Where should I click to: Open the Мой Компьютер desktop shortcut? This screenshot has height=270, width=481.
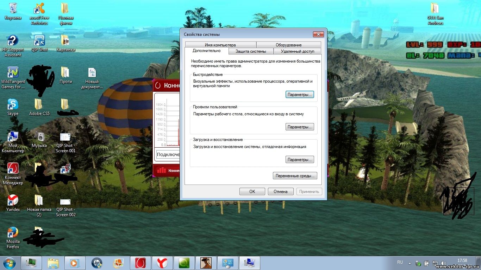click(13, 142)
